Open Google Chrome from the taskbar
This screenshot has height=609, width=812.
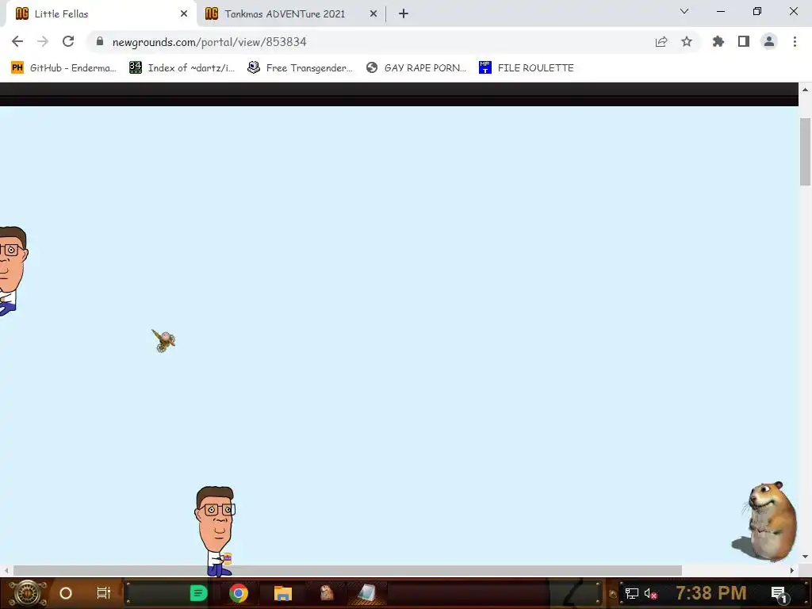point(239,593)
